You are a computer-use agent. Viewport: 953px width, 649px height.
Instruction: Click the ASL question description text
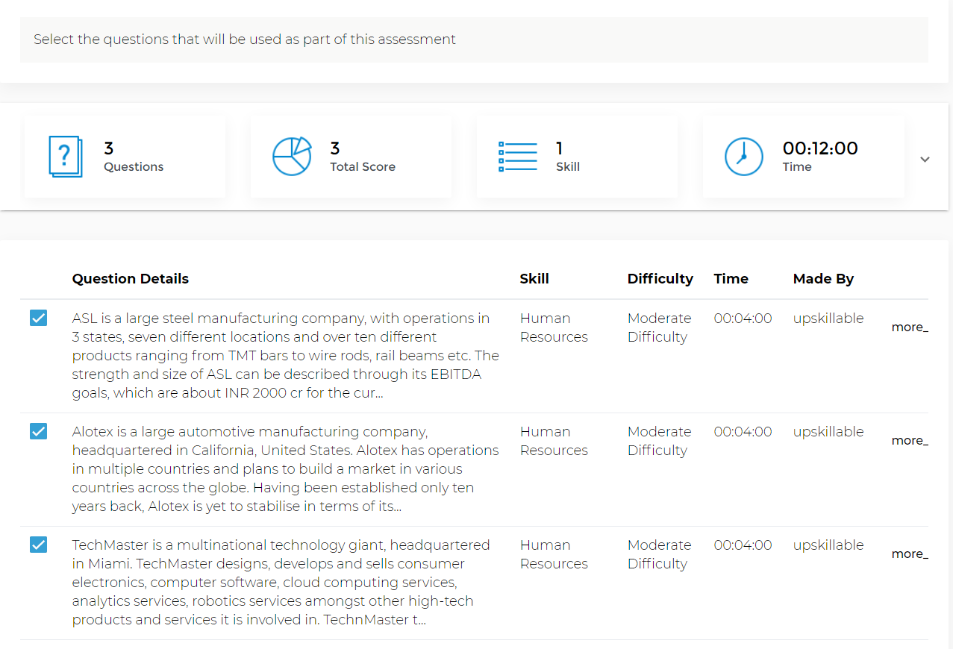(286, 356)
